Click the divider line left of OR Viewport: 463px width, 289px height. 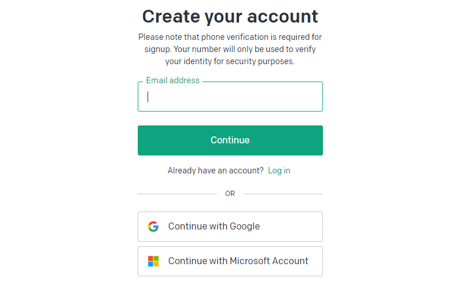(x=177, y=194)
